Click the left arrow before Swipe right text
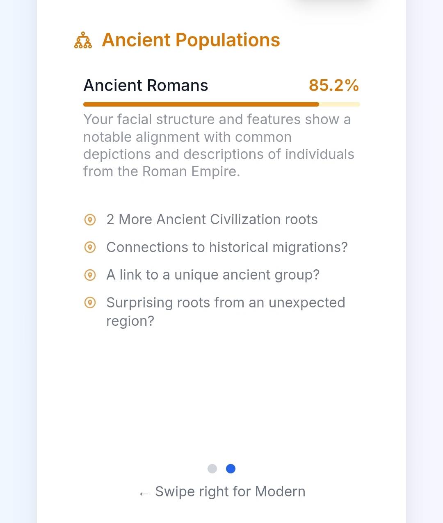Viewport: 443px width, 523px height. (144, 493)
